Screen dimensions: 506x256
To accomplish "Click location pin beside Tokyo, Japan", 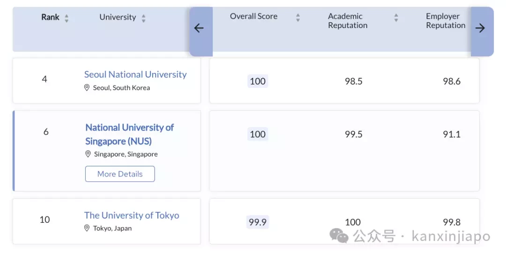I will pyautogui.click(x=87, y=228).
